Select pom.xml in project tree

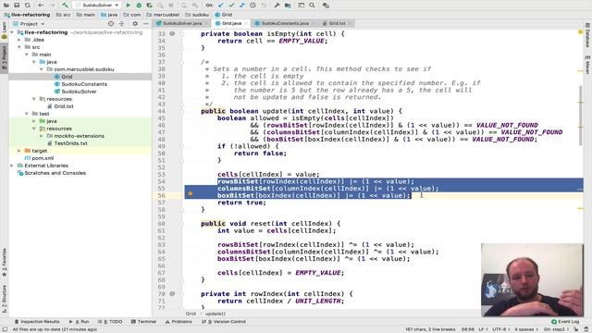pos(43,158)
